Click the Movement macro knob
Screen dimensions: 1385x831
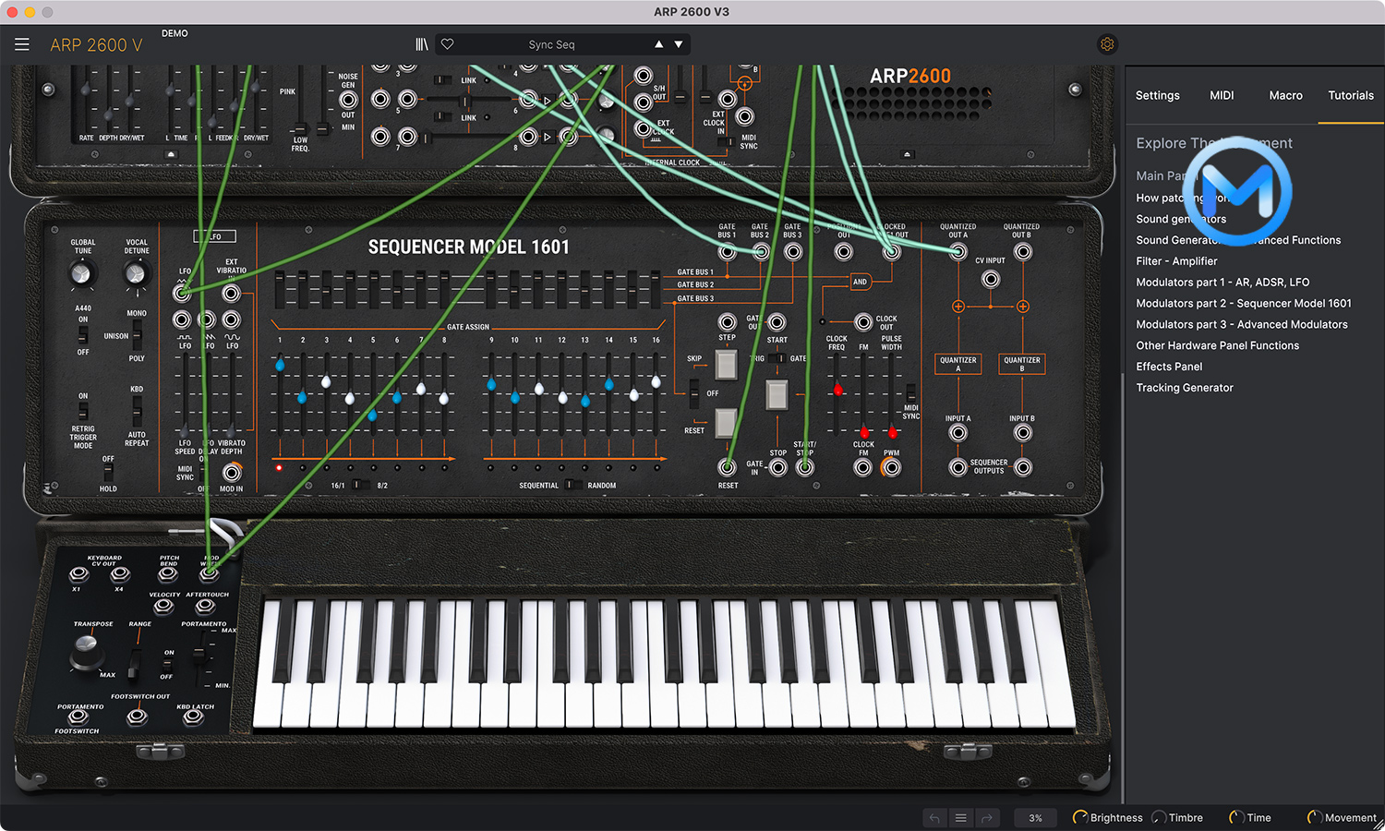pos(1315,817)
